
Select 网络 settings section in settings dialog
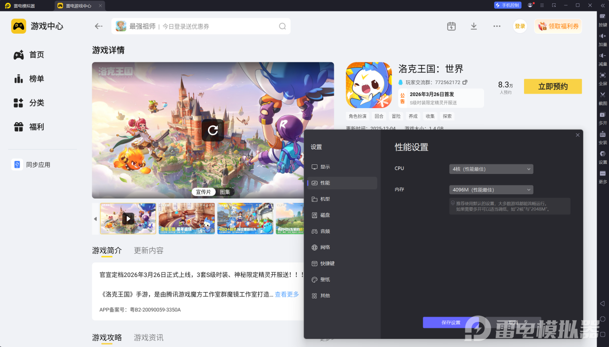click(x=326, y=247)
